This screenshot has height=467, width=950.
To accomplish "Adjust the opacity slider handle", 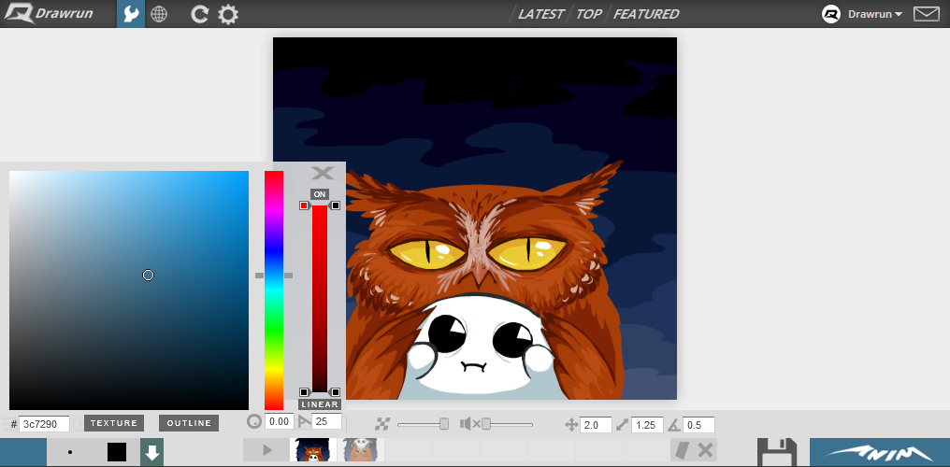I will click(444, 424).
